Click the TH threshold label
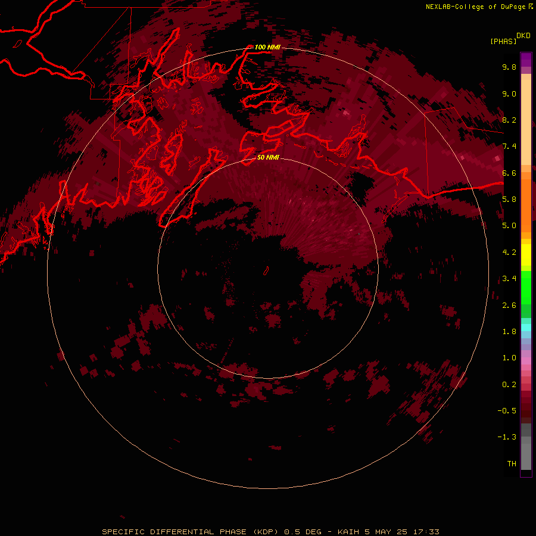 click(512, 464)
